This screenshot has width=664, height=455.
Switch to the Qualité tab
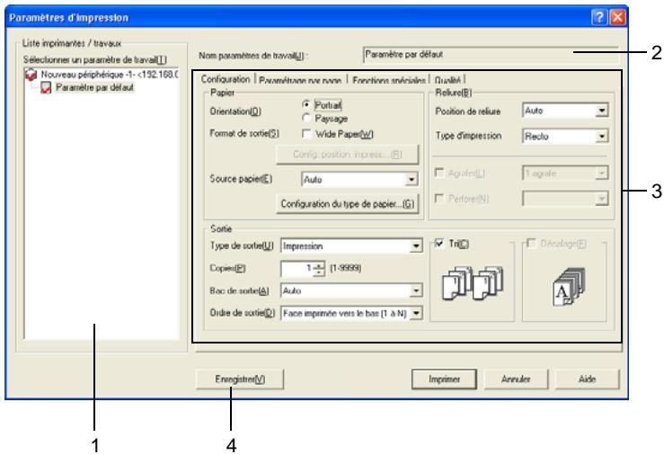(447, 80)
